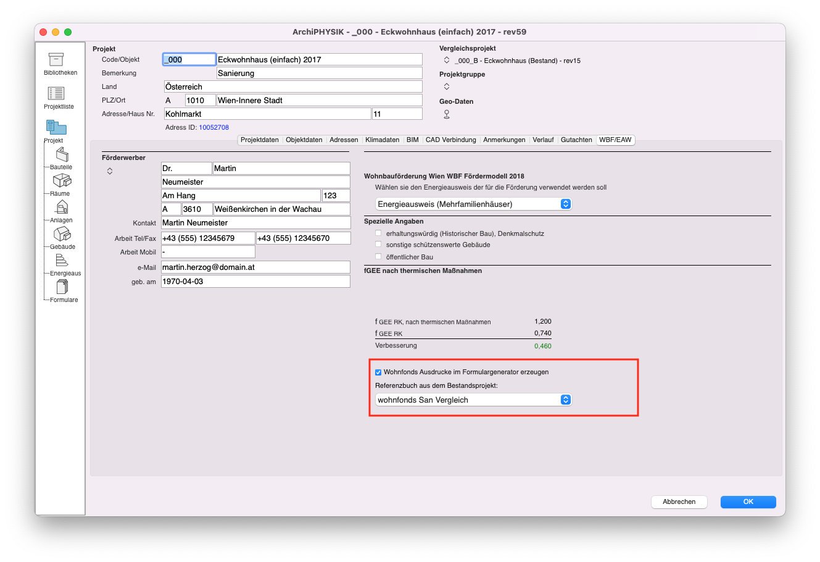Open the 'wohnfonds San Vergleich' dropdown
The width and height of the screenshot is (820, 562).
pos(474,400)
